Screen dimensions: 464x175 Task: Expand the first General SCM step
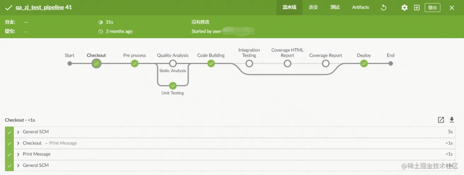(x=18, y=132)
